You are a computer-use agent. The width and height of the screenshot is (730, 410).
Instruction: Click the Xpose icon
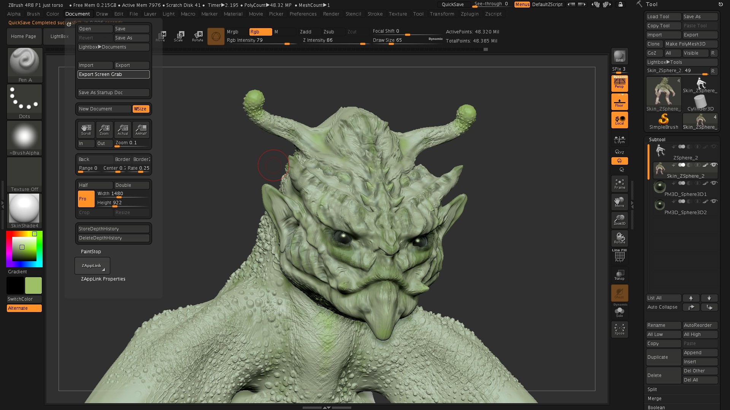pyautogui.click(x=619, y=329)
